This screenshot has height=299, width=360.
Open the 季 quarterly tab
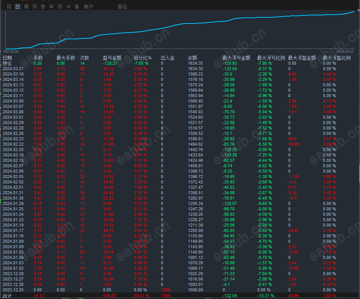pyautogui.click(x=43, y=7)
